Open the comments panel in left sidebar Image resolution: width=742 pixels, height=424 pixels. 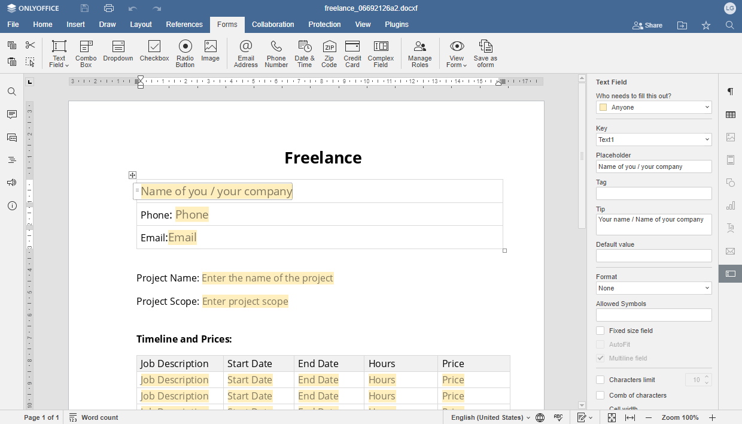click(x=11, y=114)
